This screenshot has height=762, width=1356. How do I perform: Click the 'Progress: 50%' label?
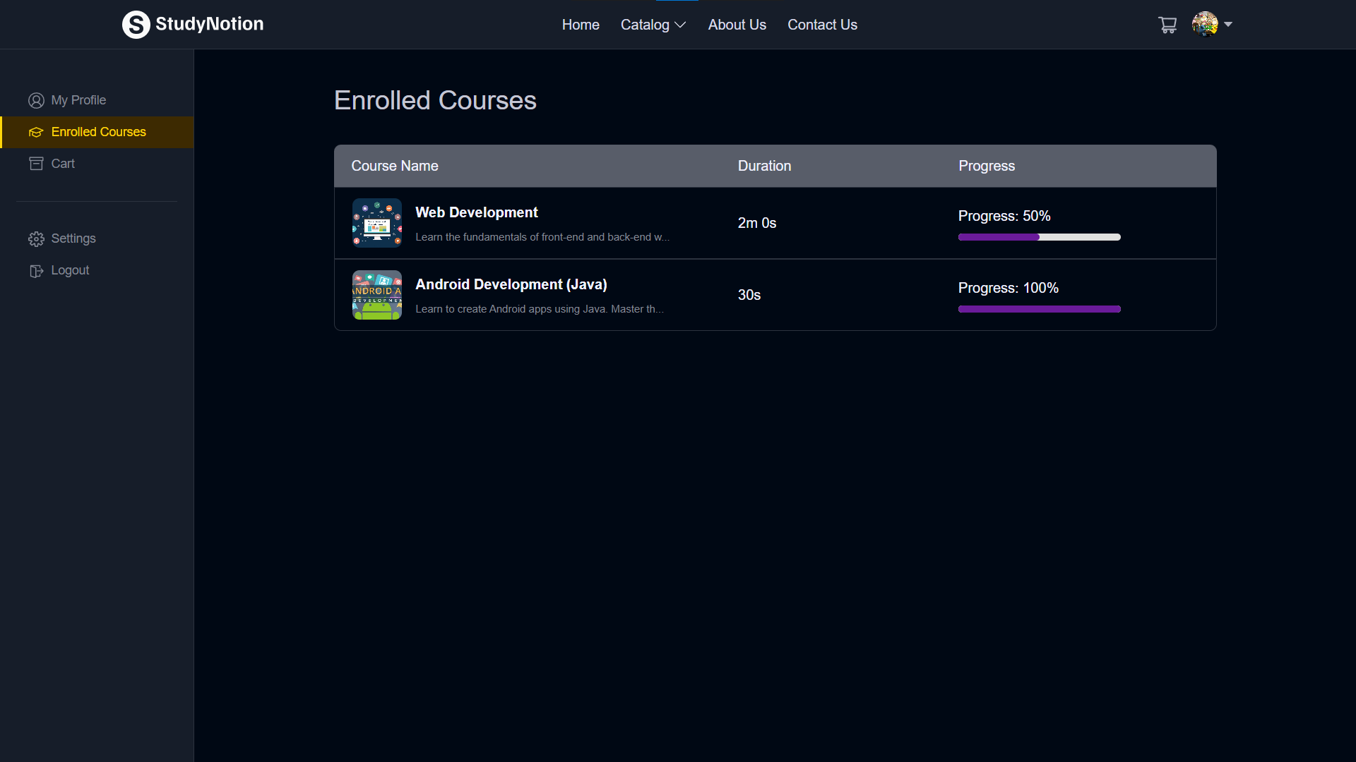click(x=1004, y=216)
